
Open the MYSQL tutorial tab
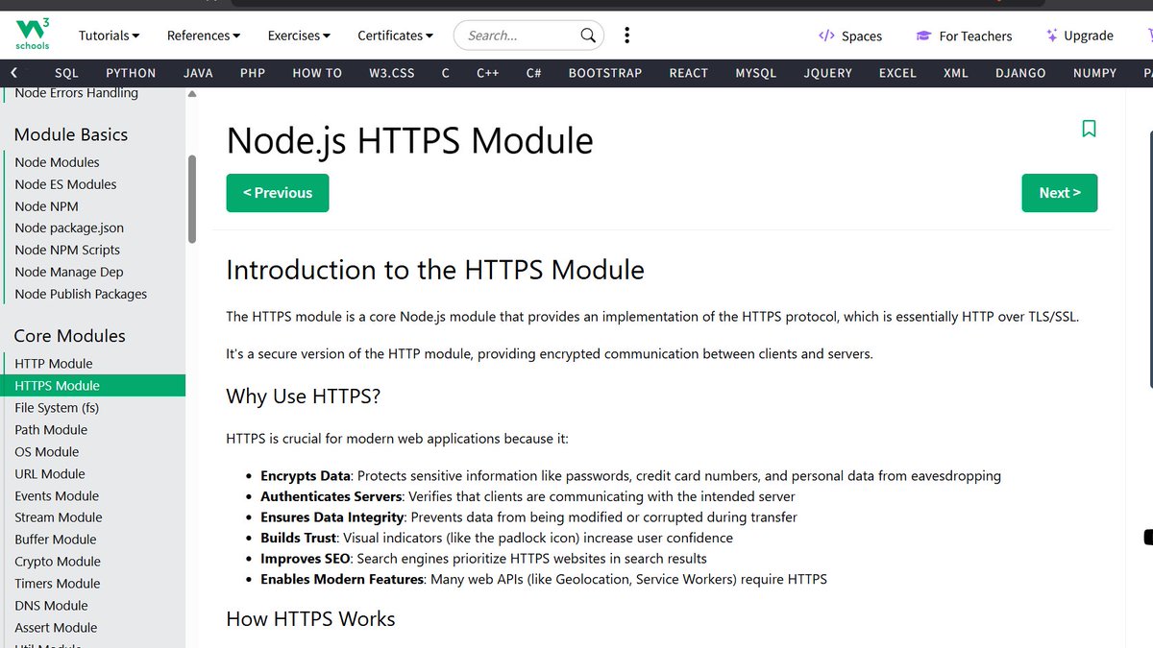point(756,73)
